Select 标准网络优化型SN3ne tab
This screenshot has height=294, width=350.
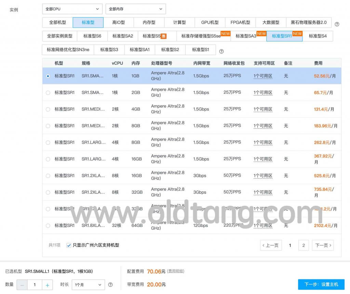coord(68,50)
